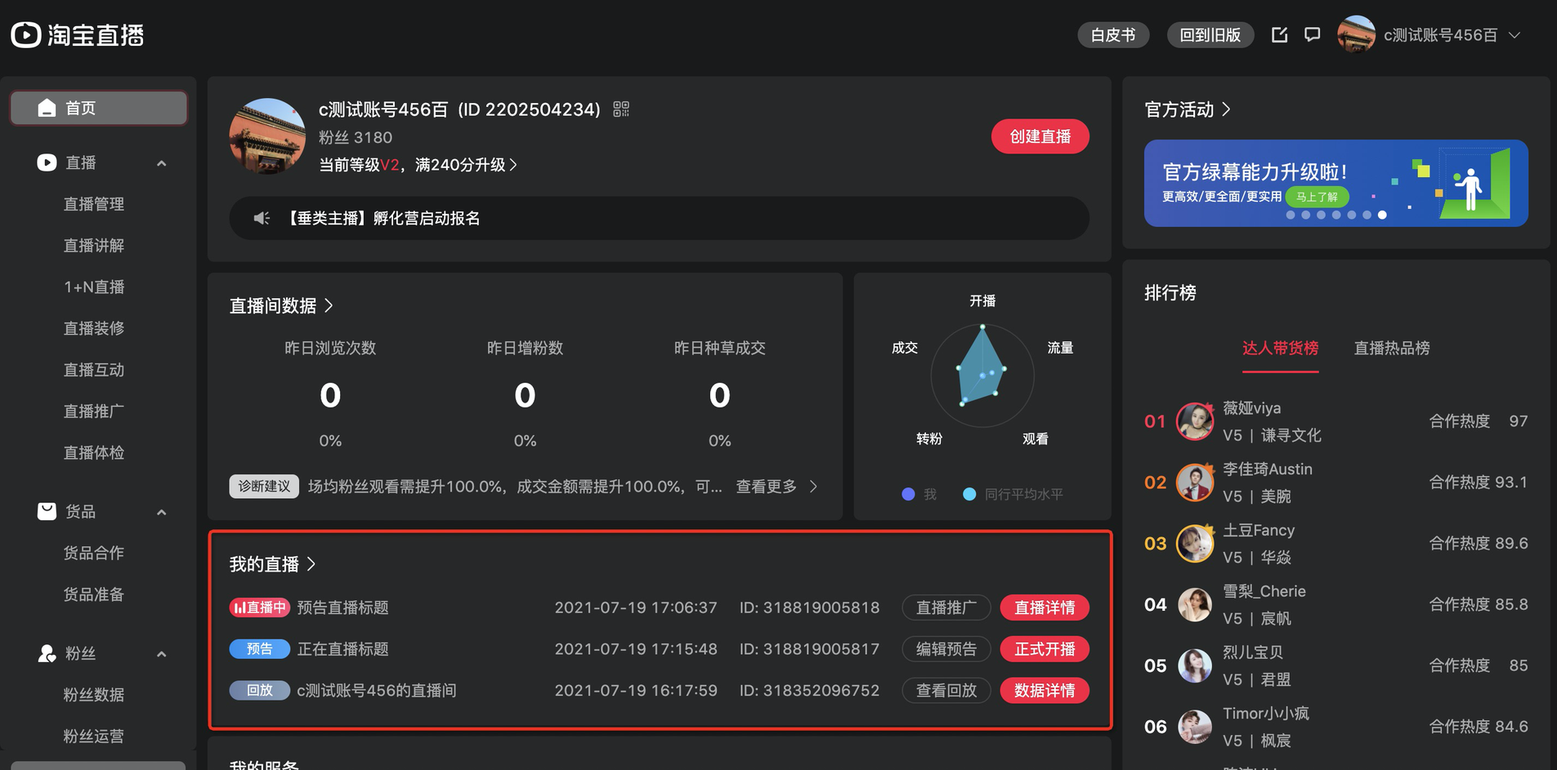The image size is (1557, 770).
Task: Switch to the 直播热品榜 tab
Action: (x=1392, y=348)
